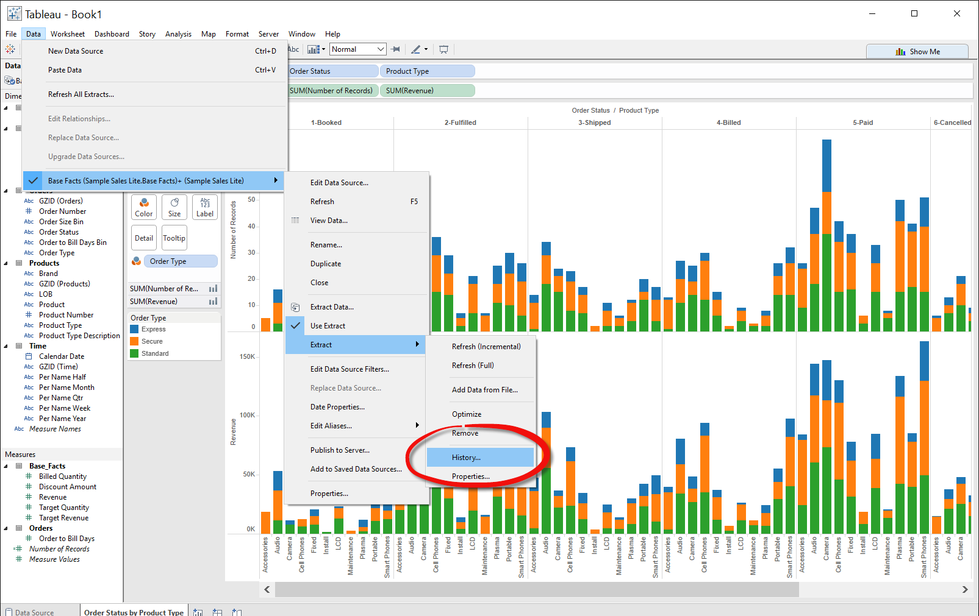Select the Per Name Month dimension
979x616 pixels.
click(66, 388)
